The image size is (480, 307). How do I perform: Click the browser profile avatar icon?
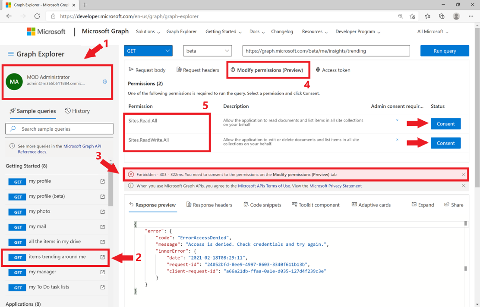tap(456, 16)
